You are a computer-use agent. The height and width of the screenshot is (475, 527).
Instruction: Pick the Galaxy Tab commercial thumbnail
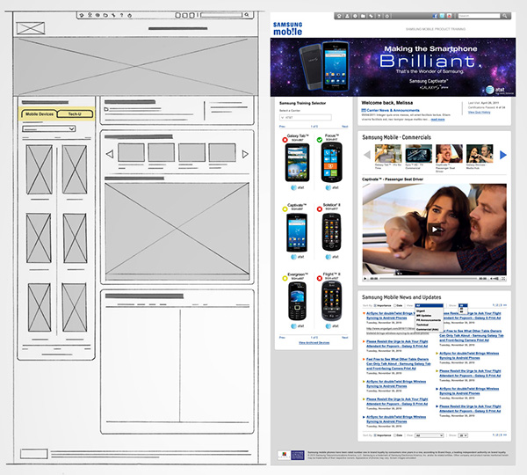388,154
